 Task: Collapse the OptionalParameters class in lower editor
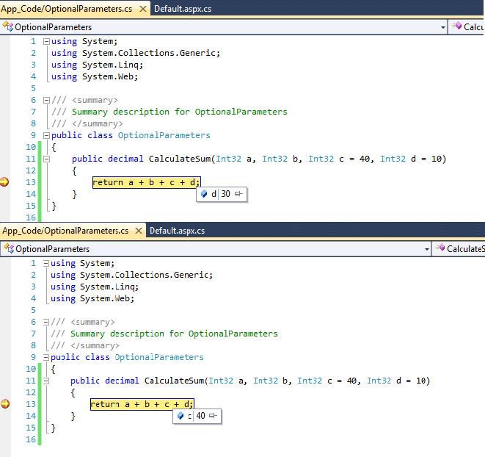(x=45, y=357)
